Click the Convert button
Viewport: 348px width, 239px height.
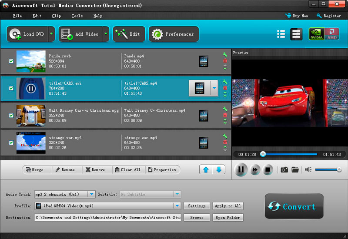click(294, 206)
